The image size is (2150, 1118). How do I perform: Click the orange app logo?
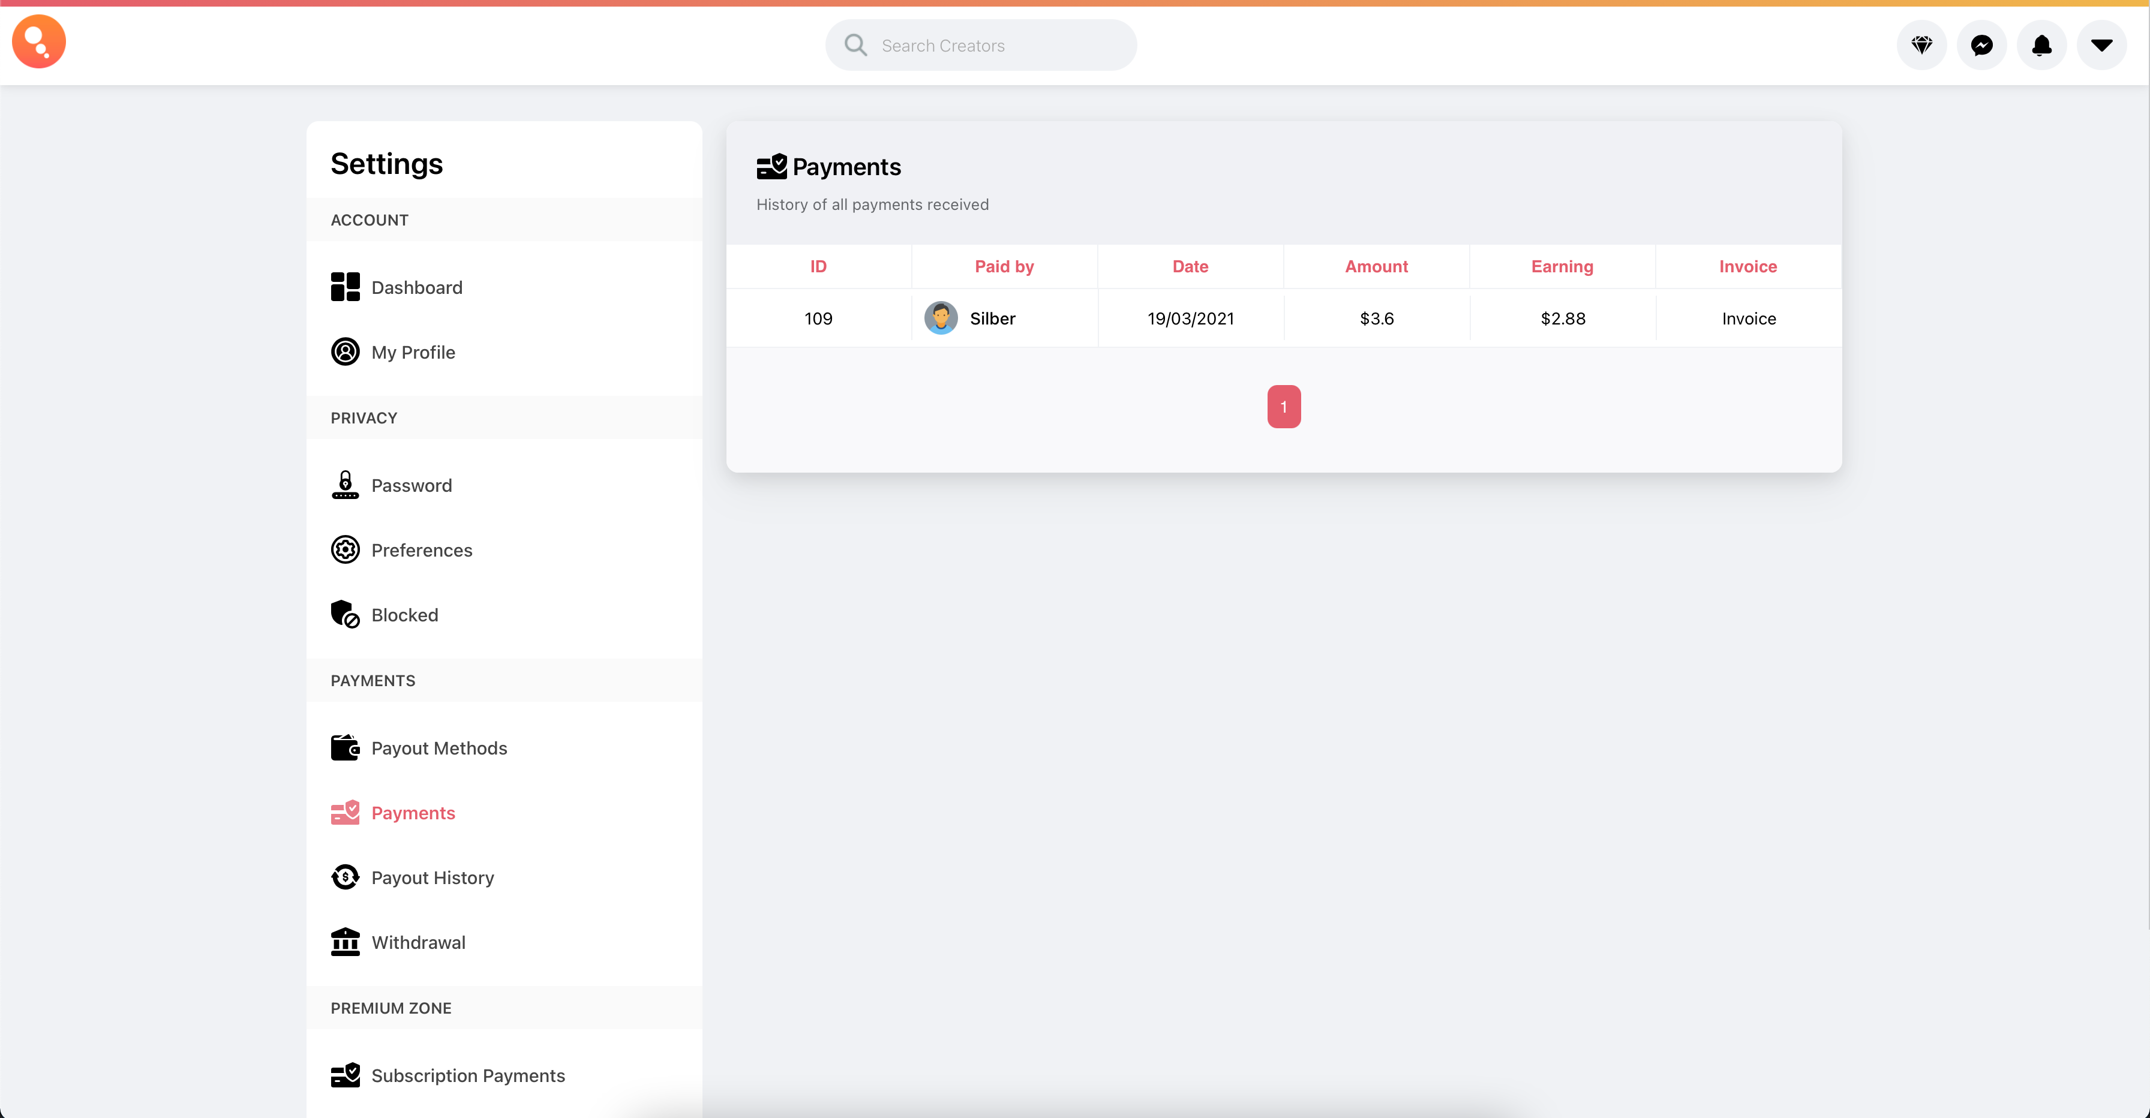38,42
